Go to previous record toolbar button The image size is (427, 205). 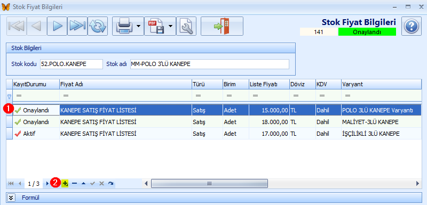click(x=37, y=26)
